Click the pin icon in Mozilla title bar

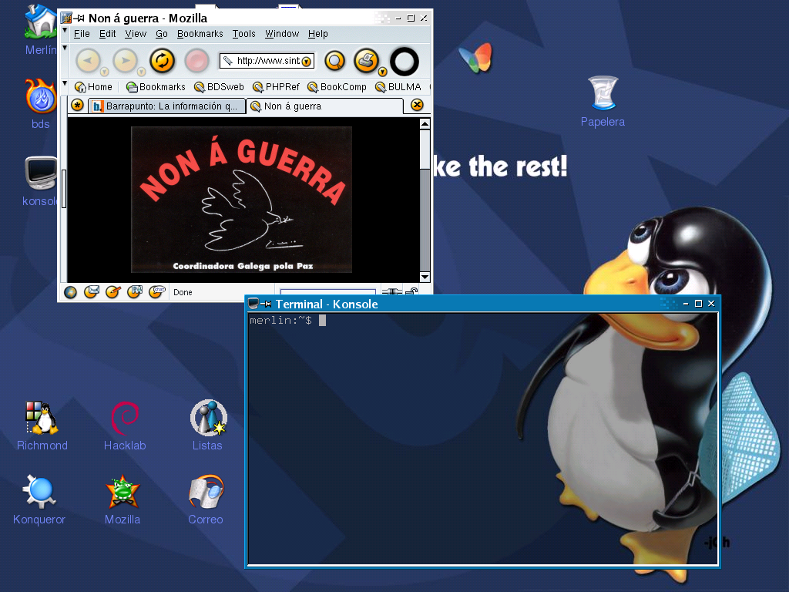coord(79,18)
